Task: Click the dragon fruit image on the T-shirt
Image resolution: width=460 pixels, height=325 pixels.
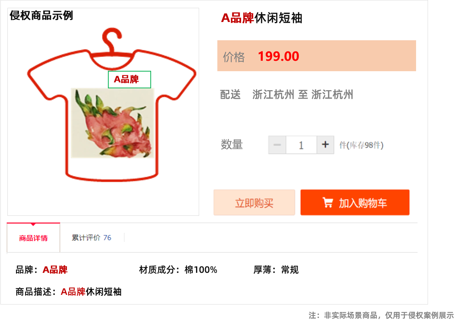Action: (112, 123)
